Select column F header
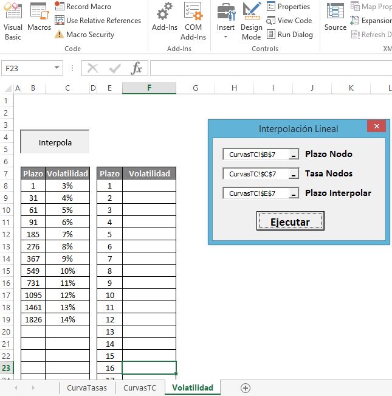The image size is (392, 396). tap(149, 88)
